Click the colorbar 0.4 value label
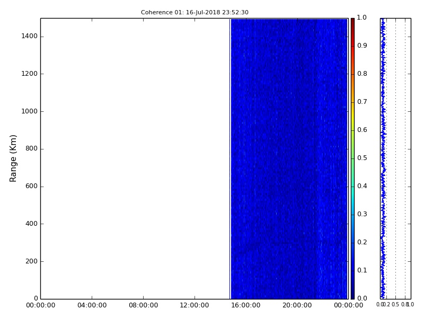The height and width of the screenshot is (318, 424). (362, 186)
